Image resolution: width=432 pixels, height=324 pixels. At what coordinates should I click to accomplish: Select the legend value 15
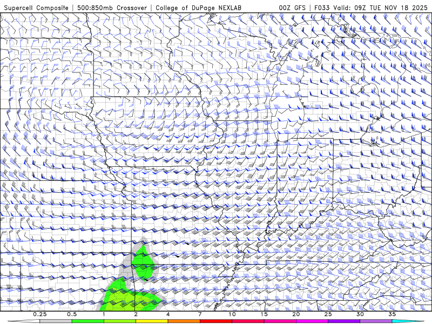click(x=264, y=314)
